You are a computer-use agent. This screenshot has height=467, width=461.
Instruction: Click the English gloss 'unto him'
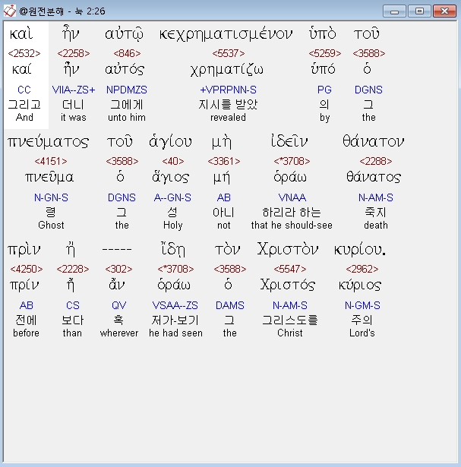[x=127, y=118]
